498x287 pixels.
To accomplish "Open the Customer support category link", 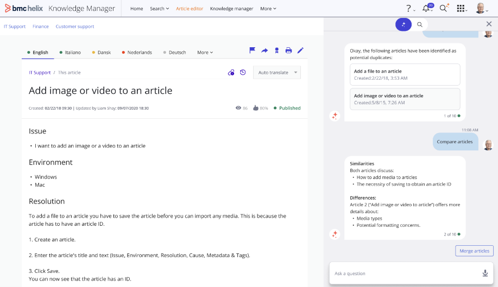I will click(75, 27).
